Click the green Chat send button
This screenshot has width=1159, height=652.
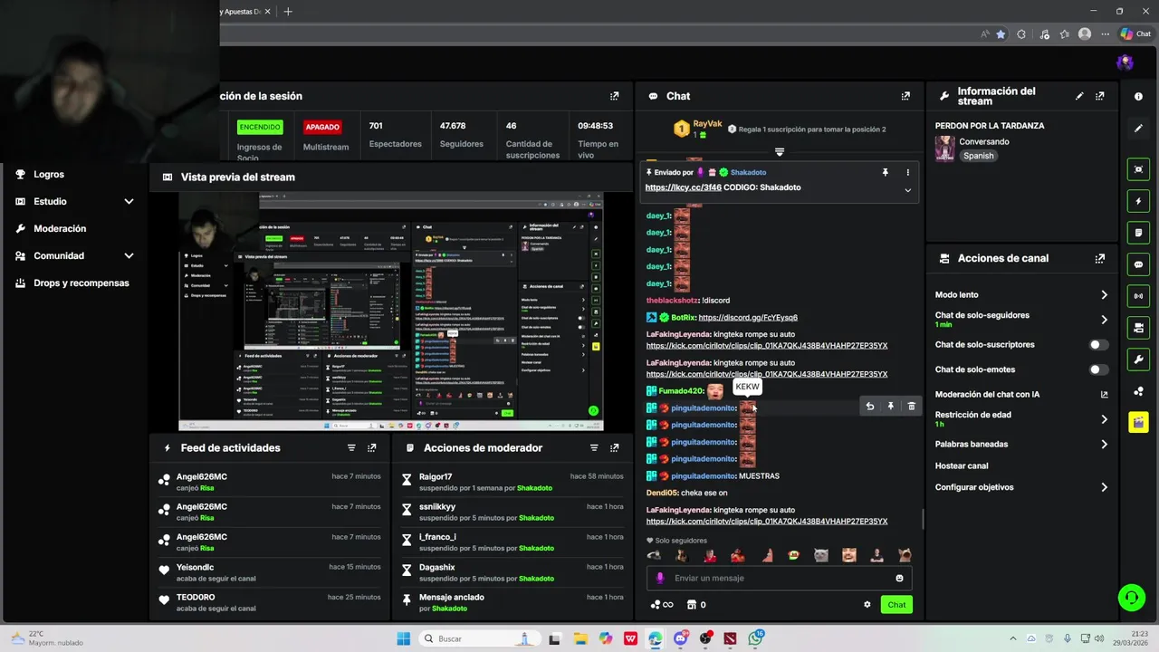point(896,605)
